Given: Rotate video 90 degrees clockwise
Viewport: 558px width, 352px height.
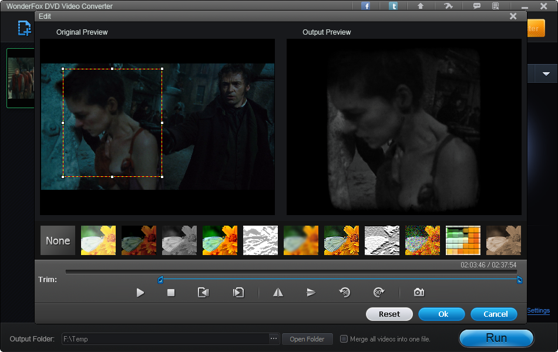Looking at the screenshot, I should click(x=379, y=292).
